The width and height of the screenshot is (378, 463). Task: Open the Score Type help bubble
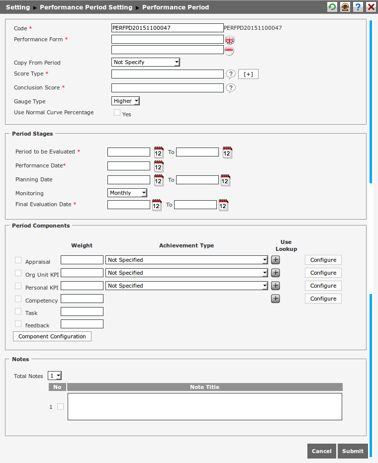coord(230,74)
